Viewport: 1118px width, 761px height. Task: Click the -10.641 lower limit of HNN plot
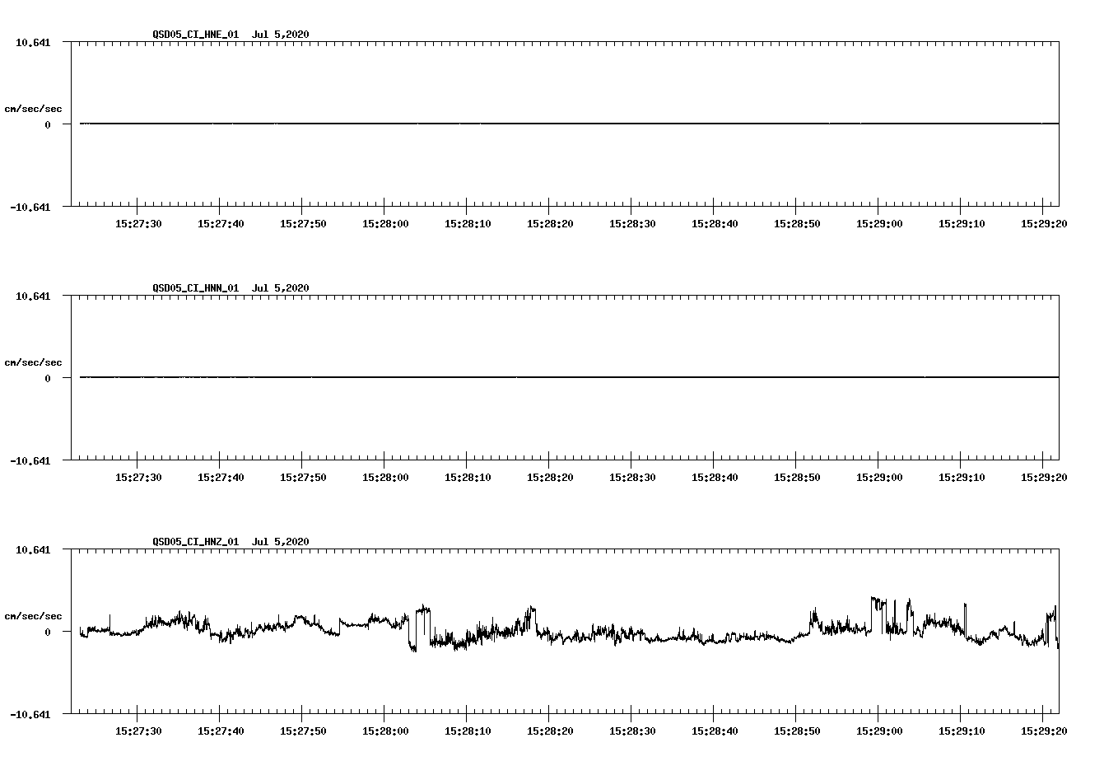click(x=30, y=461)
